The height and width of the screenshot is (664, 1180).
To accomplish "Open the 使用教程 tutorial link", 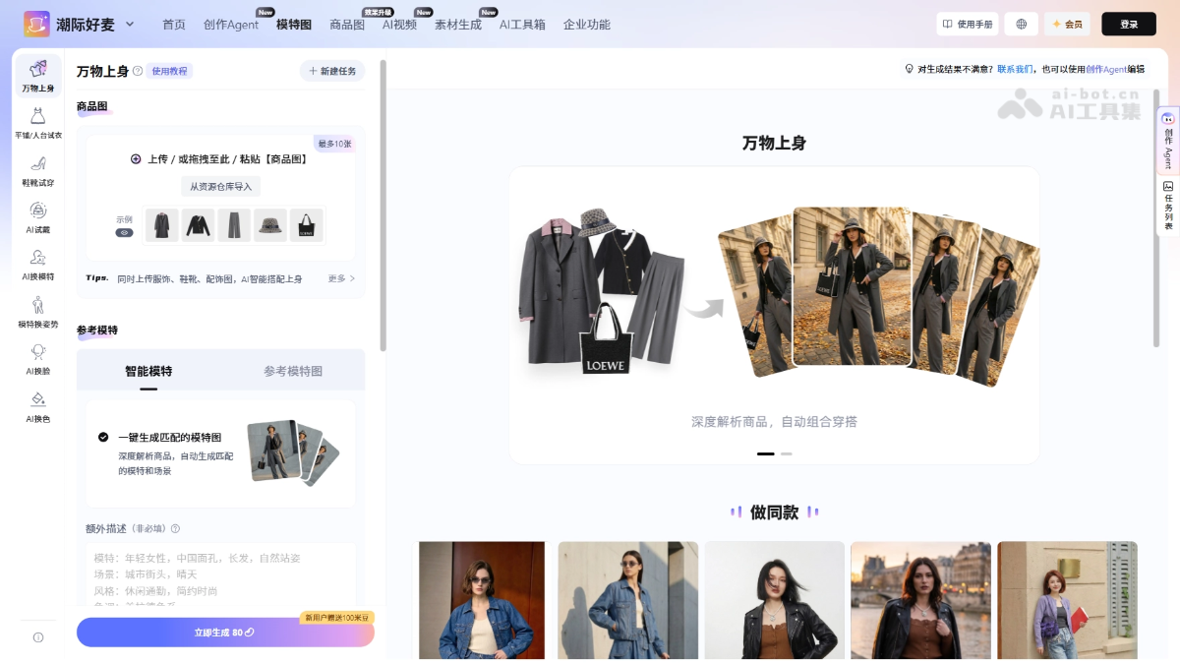I will coord(170,71).
